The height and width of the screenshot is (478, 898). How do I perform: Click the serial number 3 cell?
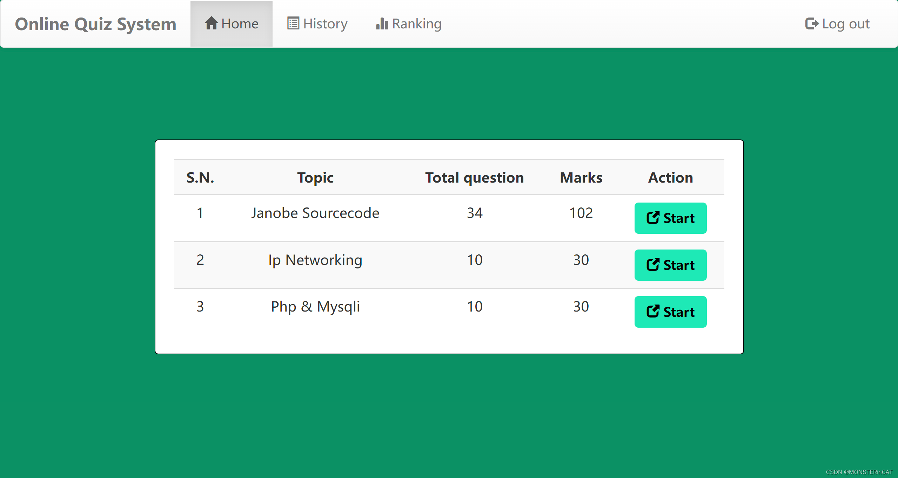pos(200,307)
